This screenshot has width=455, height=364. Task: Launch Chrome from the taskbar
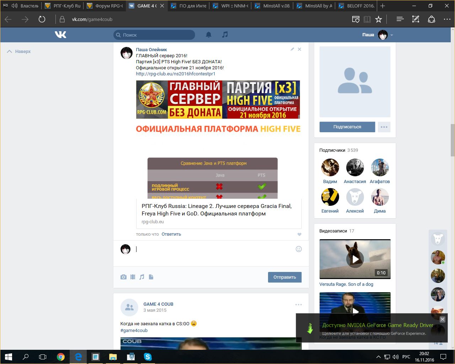click(61, 357)
